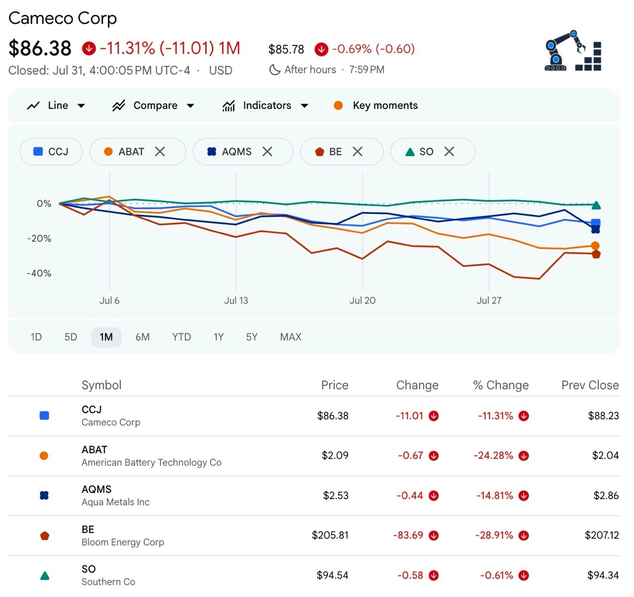The width and height of the screenshot is (634, 597).
Task: Expand the Indicators dropdown arrow
Action: [x=305, y=106]
